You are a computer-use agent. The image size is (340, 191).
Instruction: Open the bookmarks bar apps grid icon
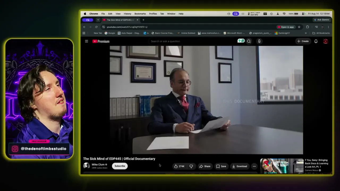coord(84,33)
